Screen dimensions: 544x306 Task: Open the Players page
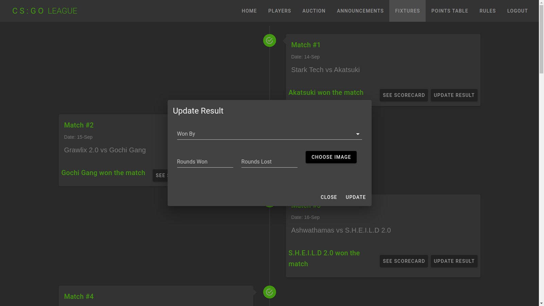click(279, 11)
